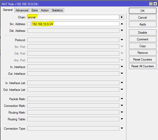
Task: Maximize the NAT Rule window
Action: tap(151, 4)
